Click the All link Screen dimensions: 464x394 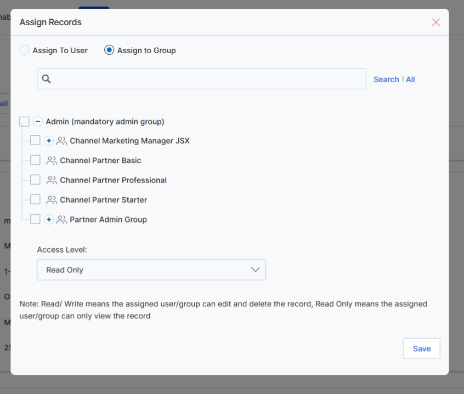click(x=410, y=79)
